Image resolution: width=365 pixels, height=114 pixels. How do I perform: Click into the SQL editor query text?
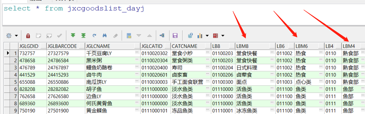tap(74, 8)
